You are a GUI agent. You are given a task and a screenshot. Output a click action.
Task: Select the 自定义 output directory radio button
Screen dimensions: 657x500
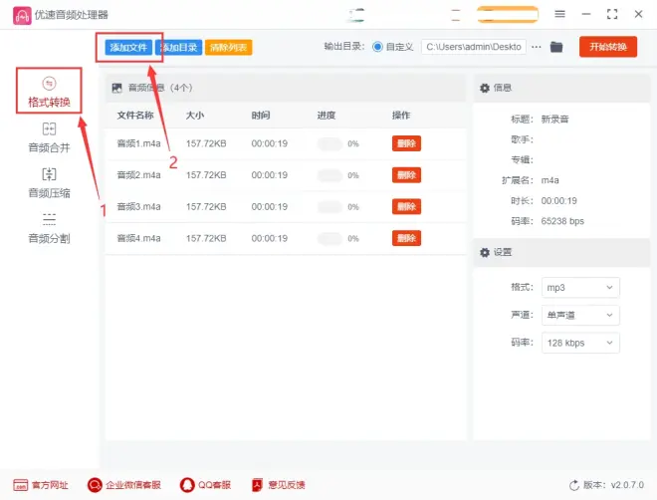[x=378, y=47]
